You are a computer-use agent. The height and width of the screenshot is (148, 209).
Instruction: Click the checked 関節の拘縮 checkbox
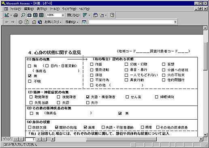(x=57, y=127)
